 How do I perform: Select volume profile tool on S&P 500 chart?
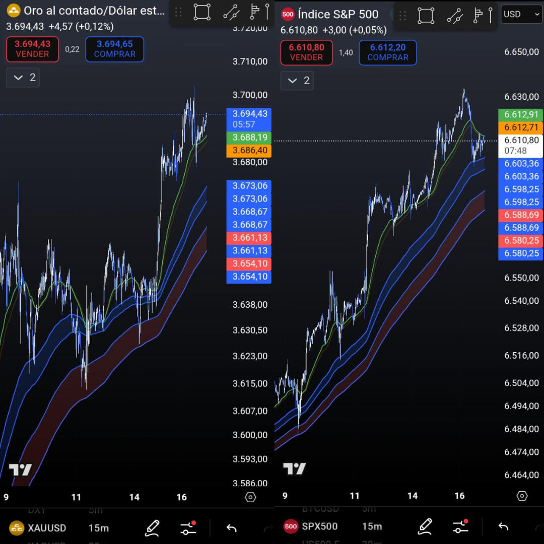click(x=478, y=15)
